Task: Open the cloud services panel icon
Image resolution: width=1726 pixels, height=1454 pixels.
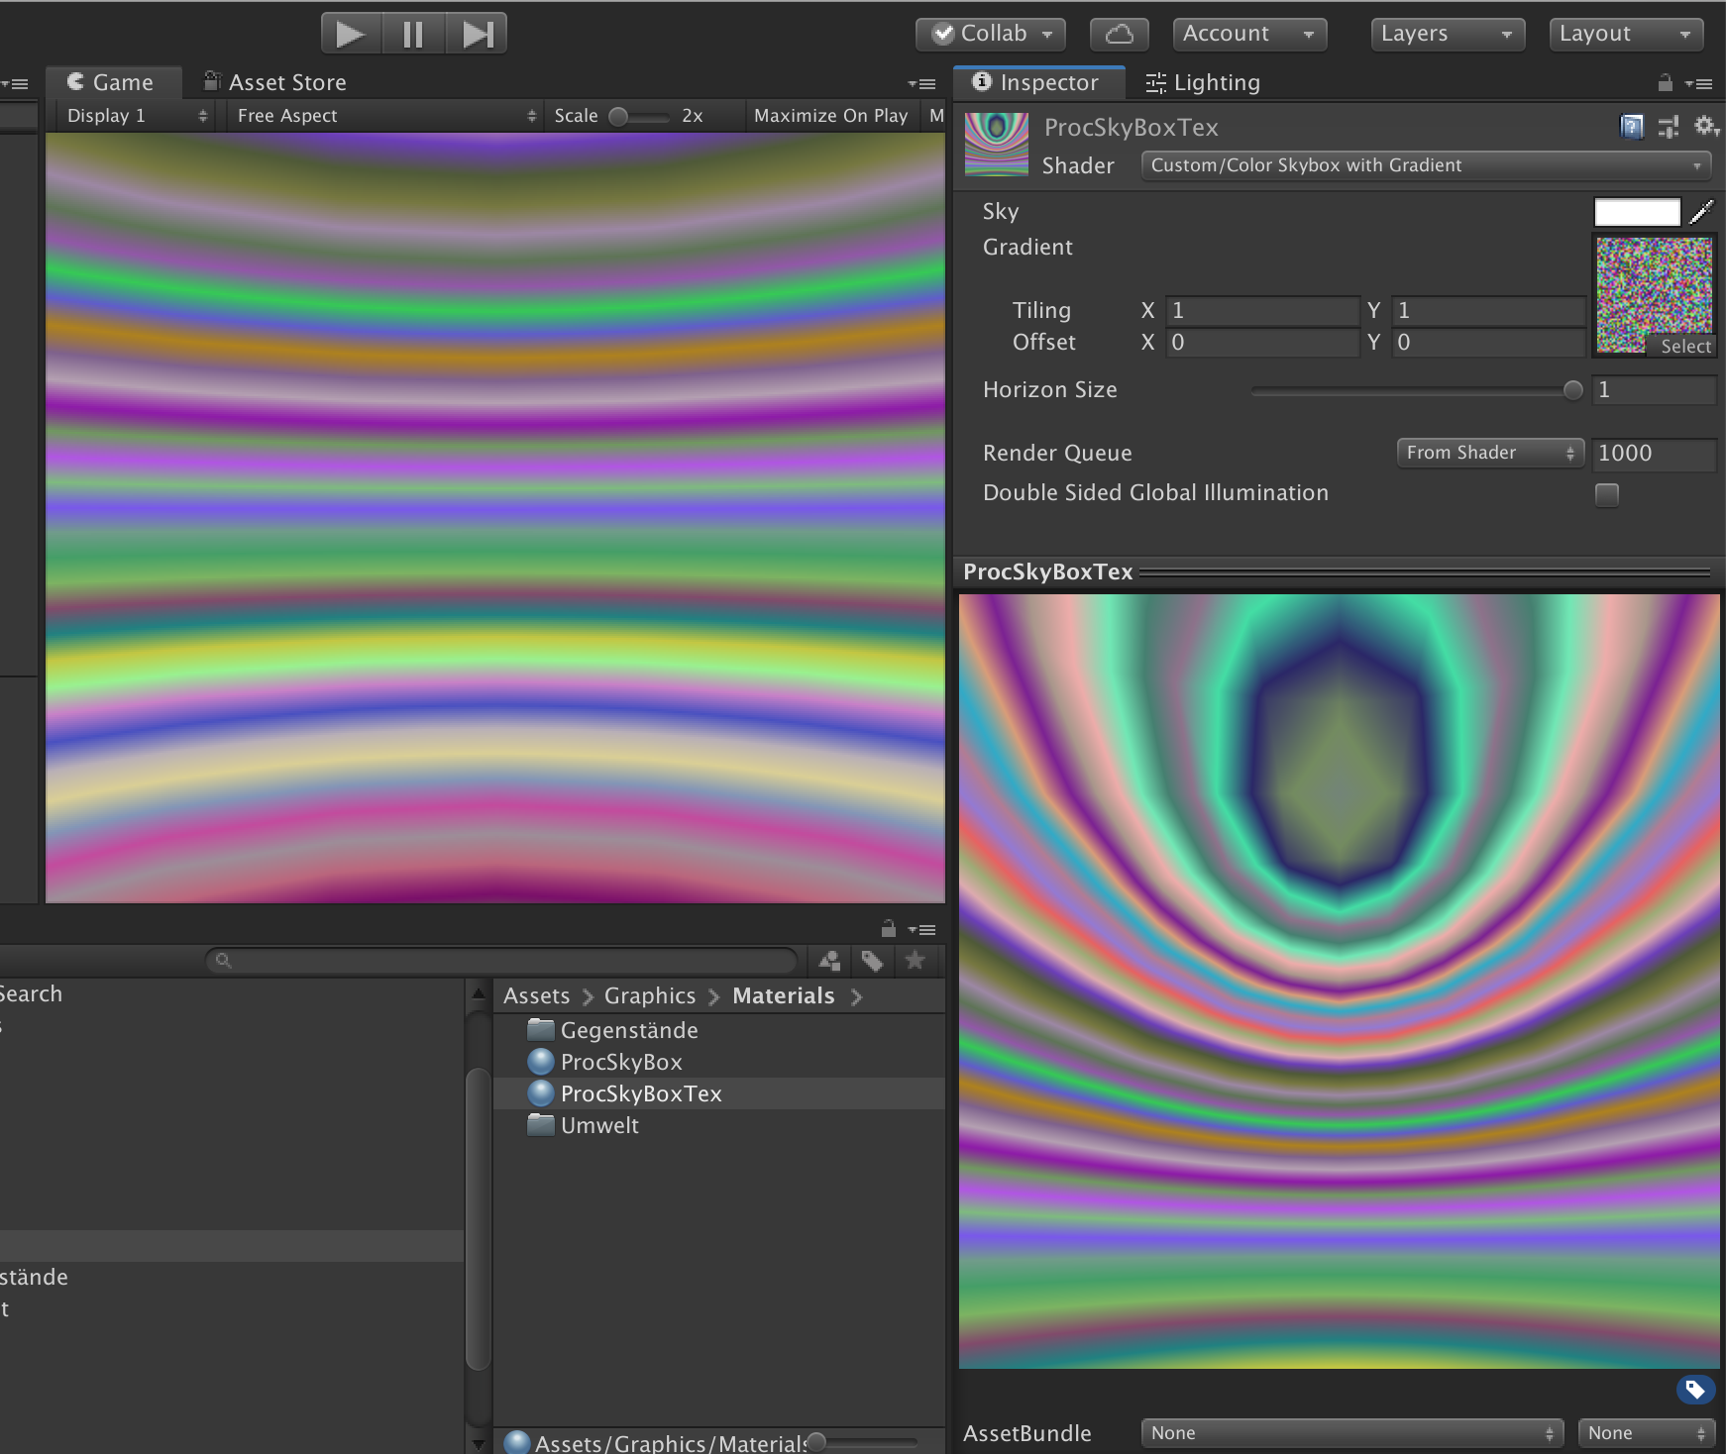Action: (1119, 34)
